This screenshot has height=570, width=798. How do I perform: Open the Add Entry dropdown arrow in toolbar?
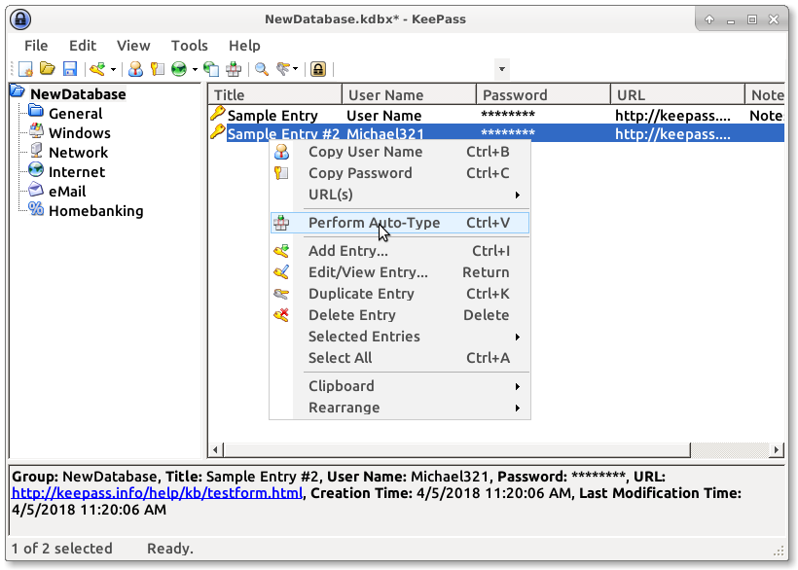113,69
